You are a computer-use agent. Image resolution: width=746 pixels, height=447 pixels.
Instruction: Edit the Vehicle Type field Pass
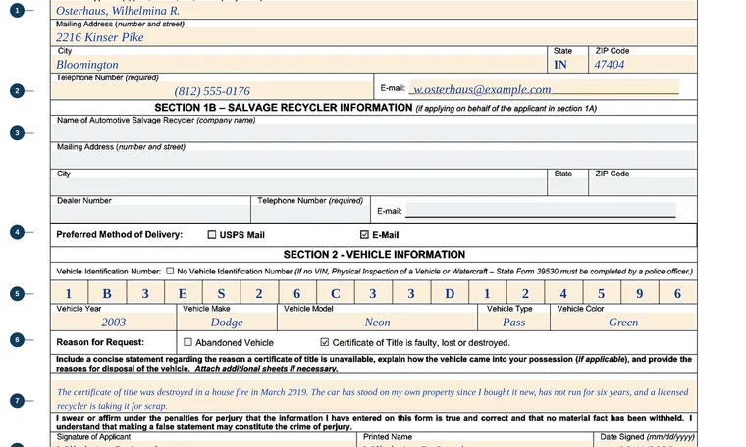click(x=513, y=322)
